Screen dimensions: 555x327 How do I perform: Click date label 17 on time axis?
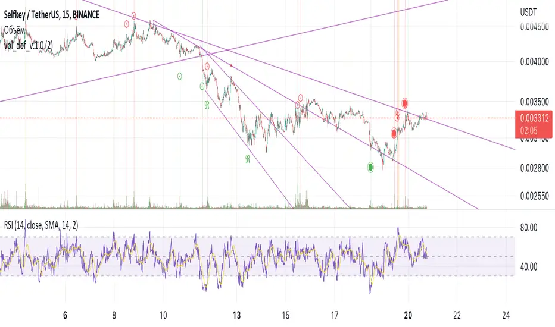coord(335,315)
